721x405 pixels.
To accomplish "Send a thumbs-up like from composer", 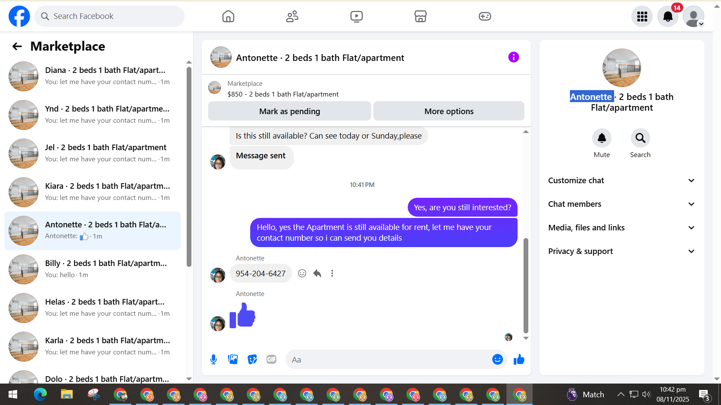I will click(519, 360).
